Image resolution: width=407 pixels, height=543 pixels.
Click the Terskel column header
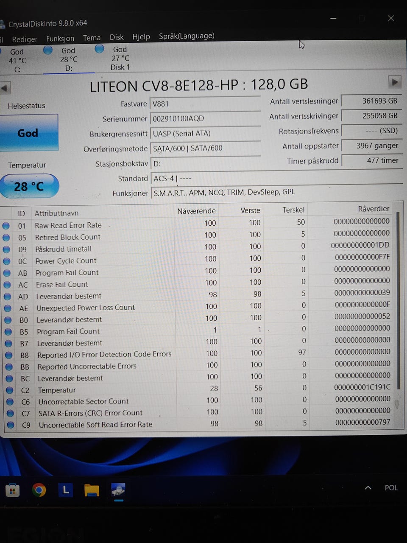(293, 210)
